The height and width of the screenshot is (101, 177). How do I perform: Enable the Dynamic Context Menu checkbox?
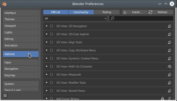[x=52, y=58]
